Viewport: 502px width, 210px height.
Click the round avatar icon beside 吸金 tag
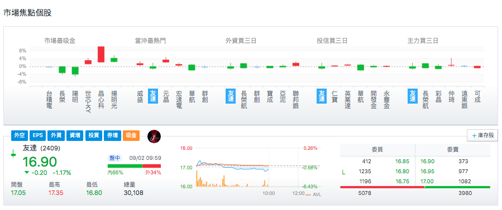click(154, 136)
